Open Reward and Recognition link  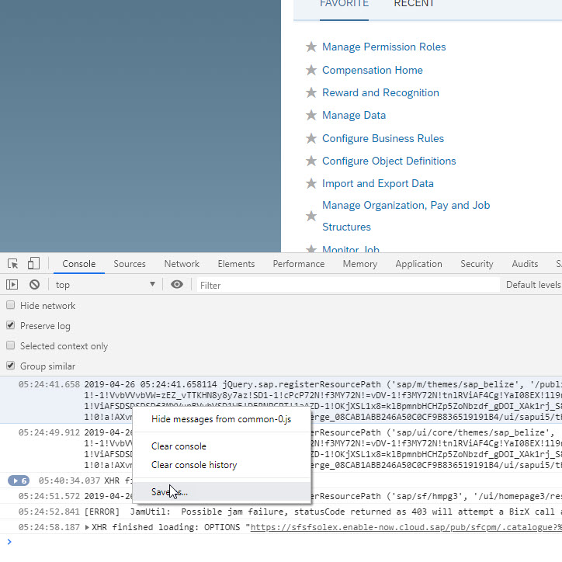(x=380, y=93)
